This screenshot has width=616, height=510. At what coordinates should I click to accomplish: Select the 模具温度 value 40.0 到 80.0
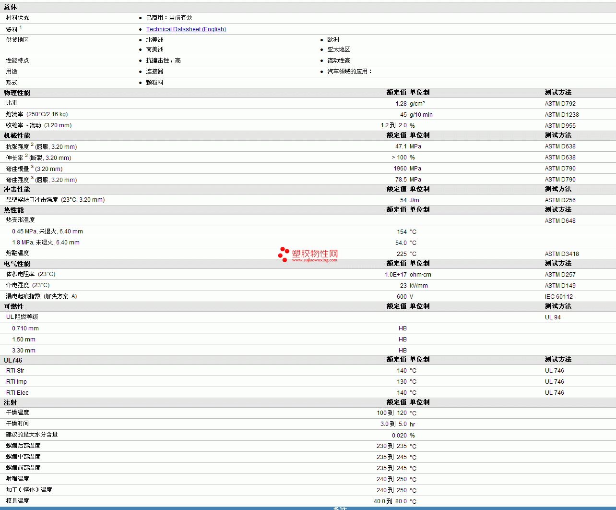[x=390, y=501]
